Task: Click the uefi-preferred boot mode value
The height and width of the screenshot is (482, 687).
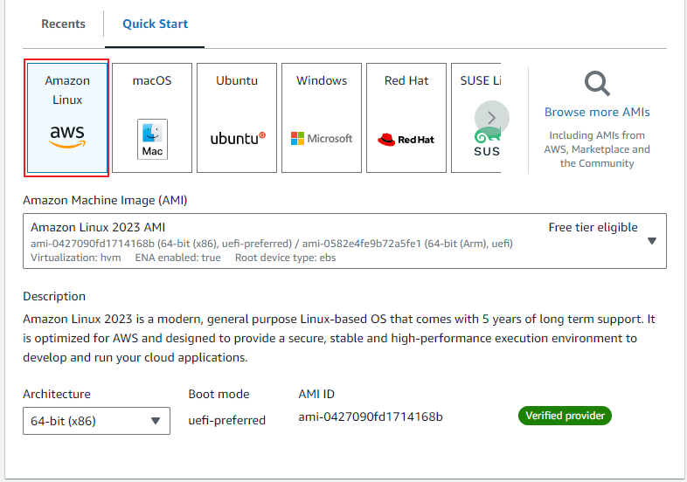Action: (x=227, y=420)
